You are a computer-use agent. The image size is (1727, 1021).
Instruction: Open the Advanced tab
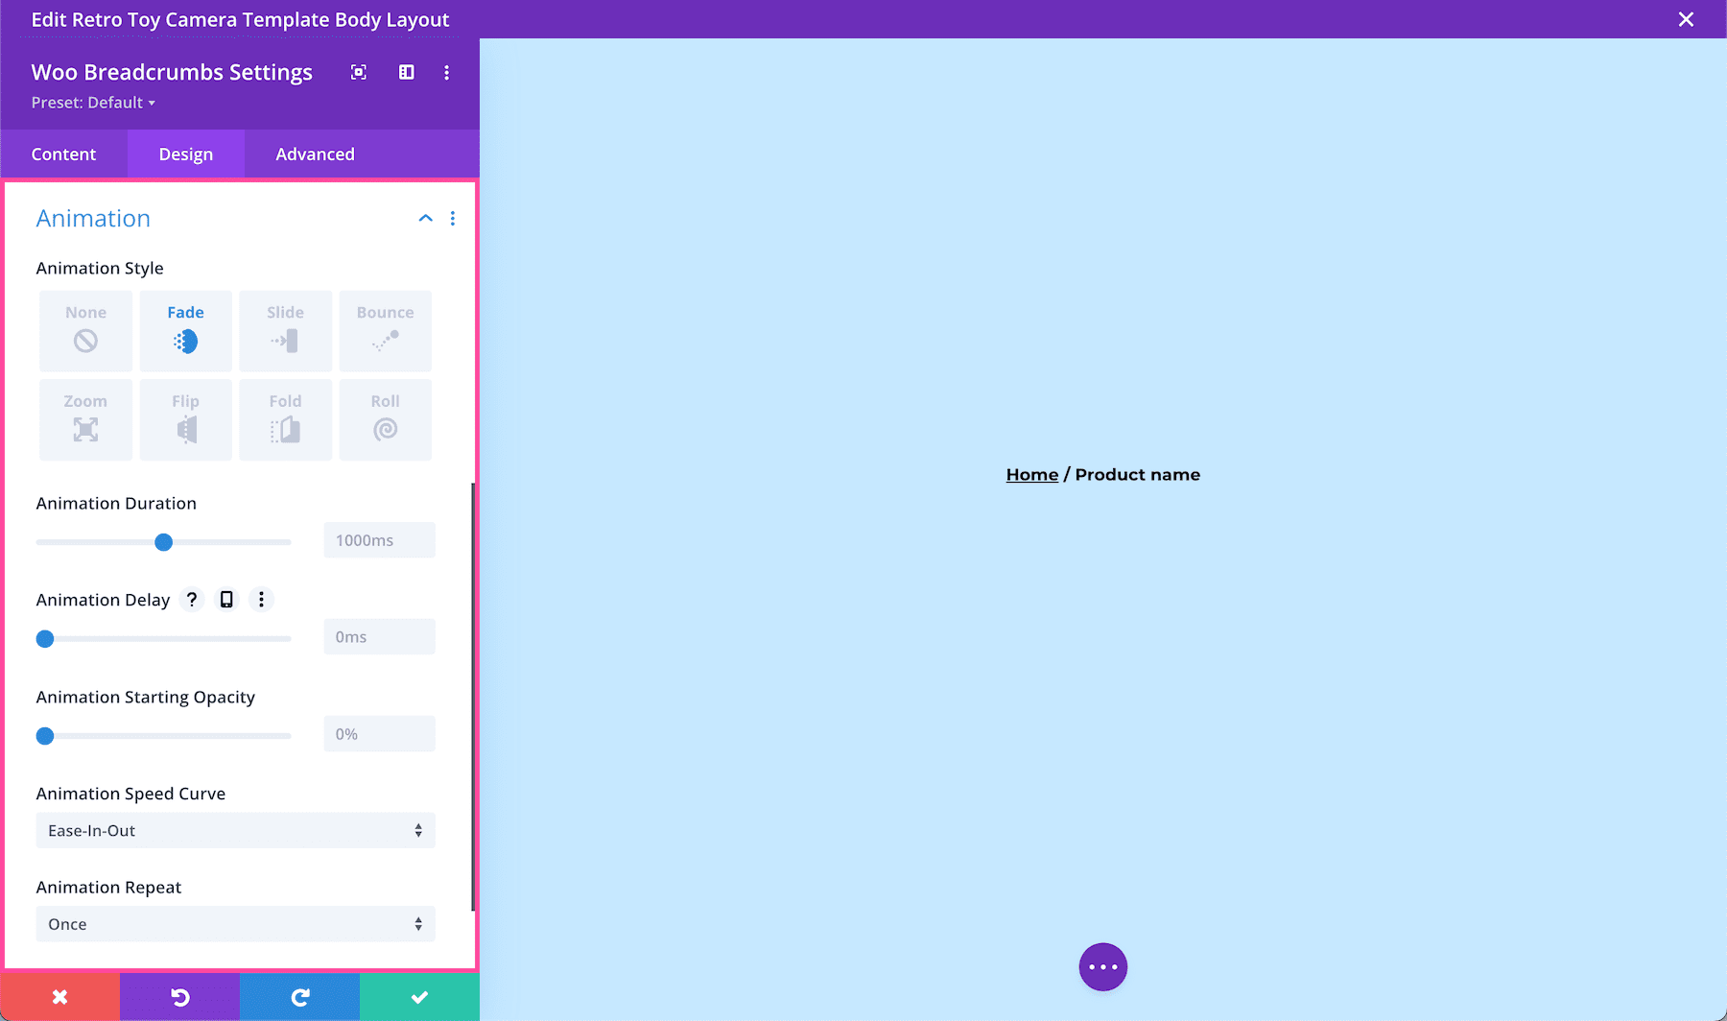[315, 154]
